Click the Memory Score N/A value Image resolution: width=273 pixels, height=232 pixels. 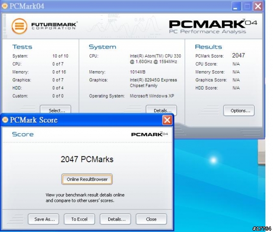(236, 72)
